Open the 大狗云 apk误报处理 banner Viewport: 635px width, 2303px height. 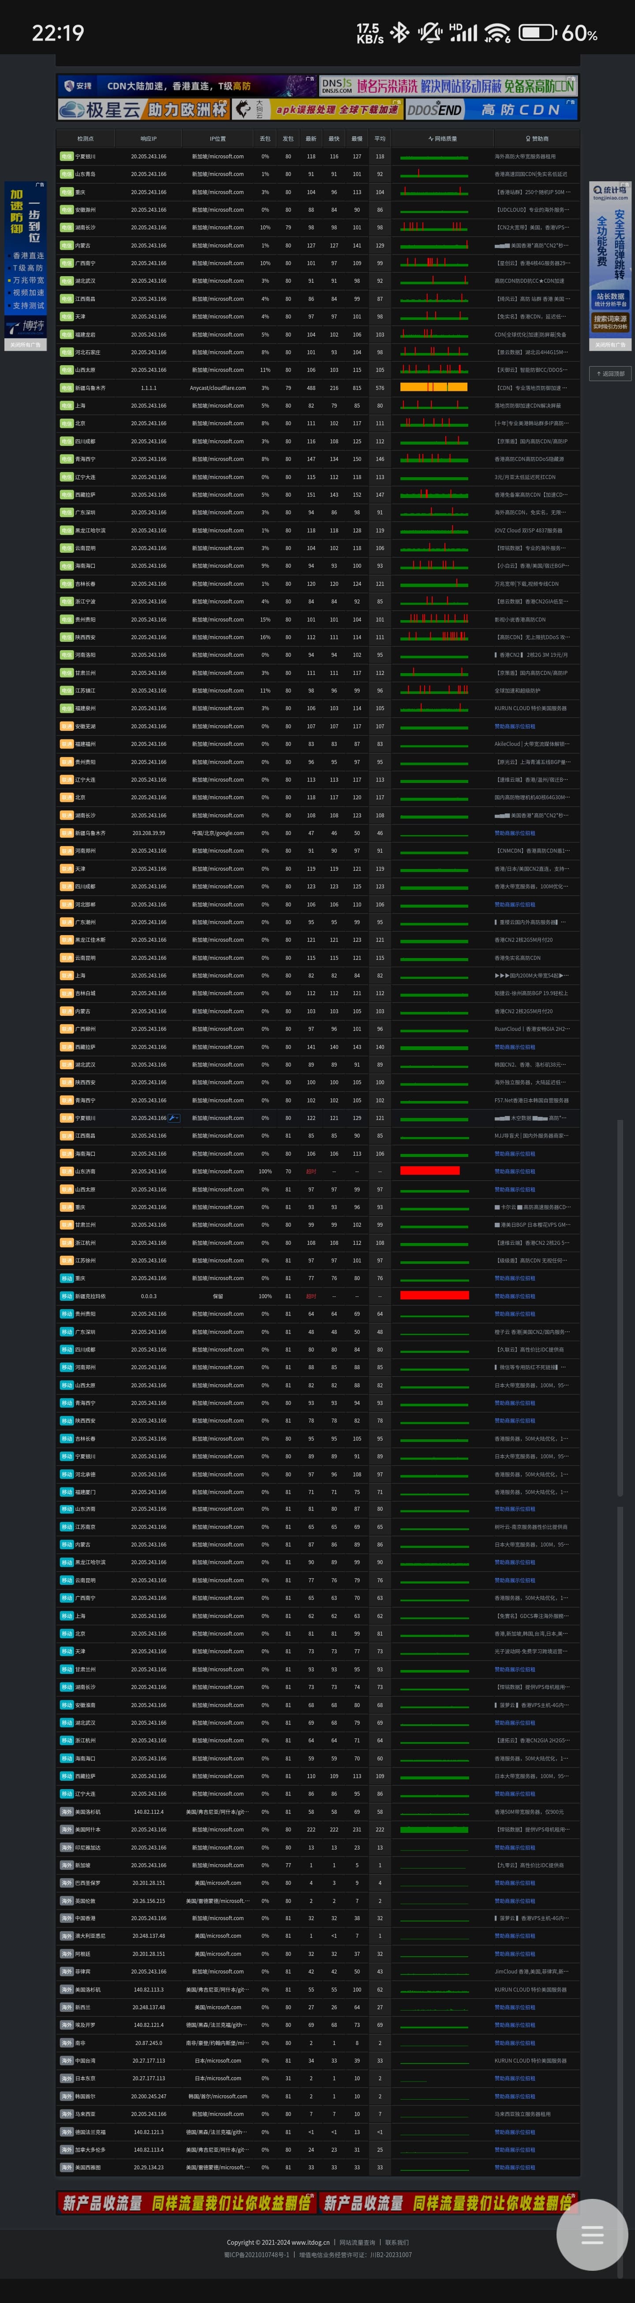click(x=317, y=109)
